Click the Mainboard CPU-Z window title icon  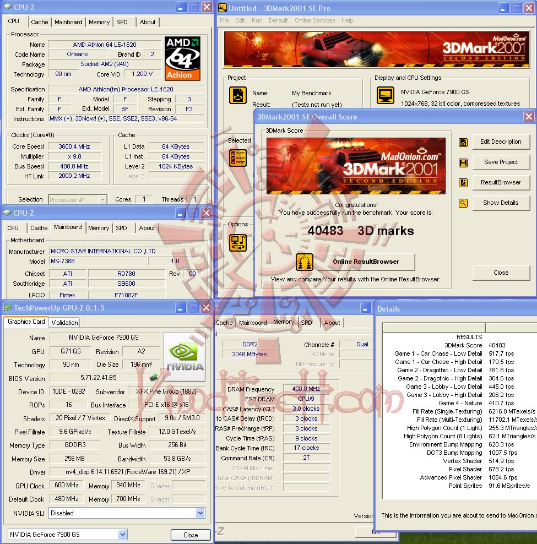7,213
